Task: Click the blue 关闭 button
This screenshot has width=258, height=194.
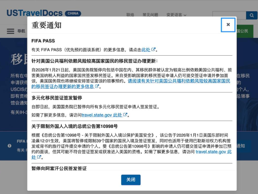Action: [x=130, y=179]
